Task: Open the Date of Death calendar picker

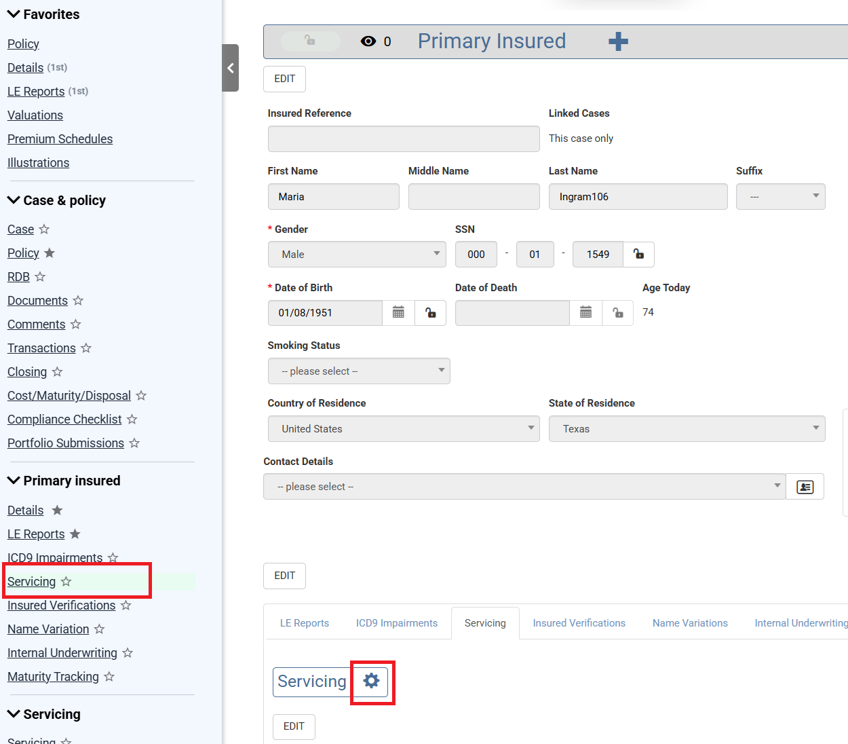Action: point(585,312)
